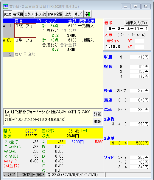Switch to the レース印2 tab
154x180 pixels.
pos(24,175)
